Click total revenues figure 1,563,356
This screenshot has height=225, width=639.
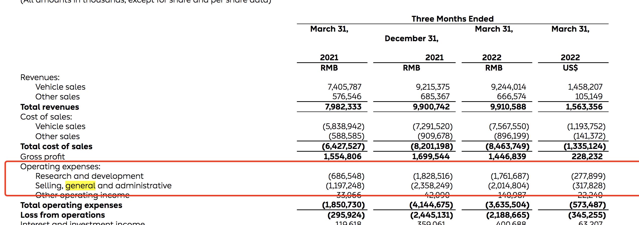(x=584, y=107)
